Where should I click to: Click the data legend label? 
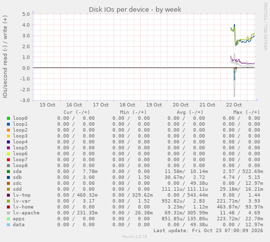click(19, 224)
